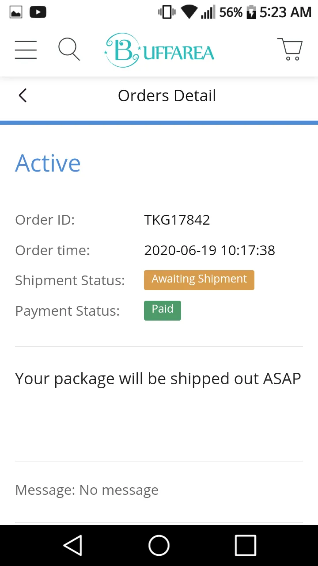Tap the Orders Detail title

click(x=167, y=96)
